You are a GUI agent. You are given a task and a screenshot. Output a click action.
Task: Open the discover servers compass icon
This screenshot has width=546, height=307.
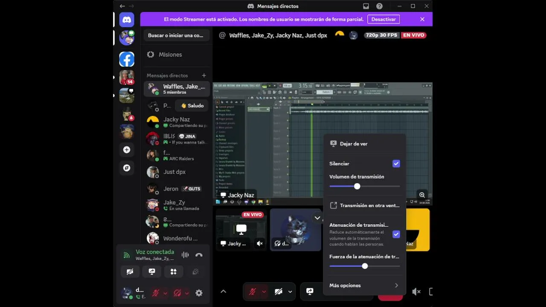click(127, 168)
